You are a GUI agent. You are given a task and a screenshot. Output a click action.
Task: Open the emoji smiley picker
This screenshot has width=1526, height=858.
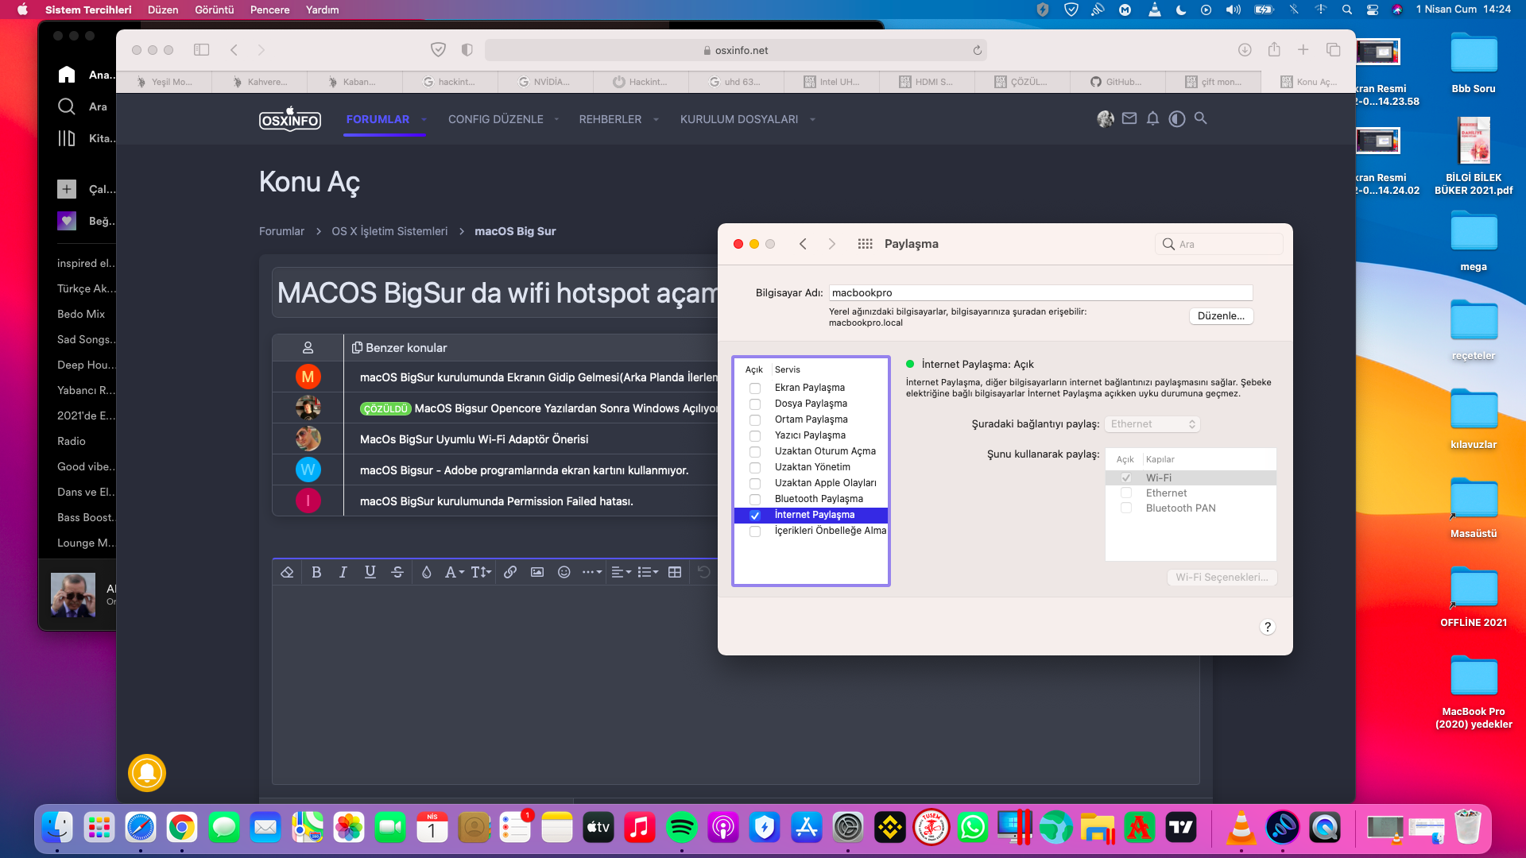coord(564,572)
